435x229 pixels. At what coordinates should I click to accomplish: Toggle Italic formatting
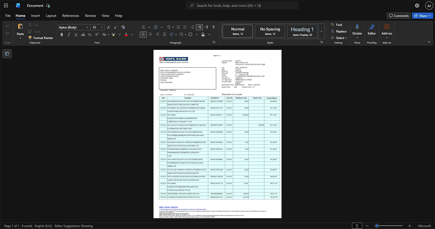click(x=69, y=34)
